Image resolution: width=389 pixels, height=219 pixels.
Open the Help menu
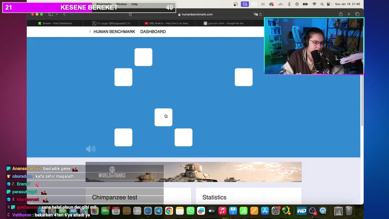click(x=135, y=4)
